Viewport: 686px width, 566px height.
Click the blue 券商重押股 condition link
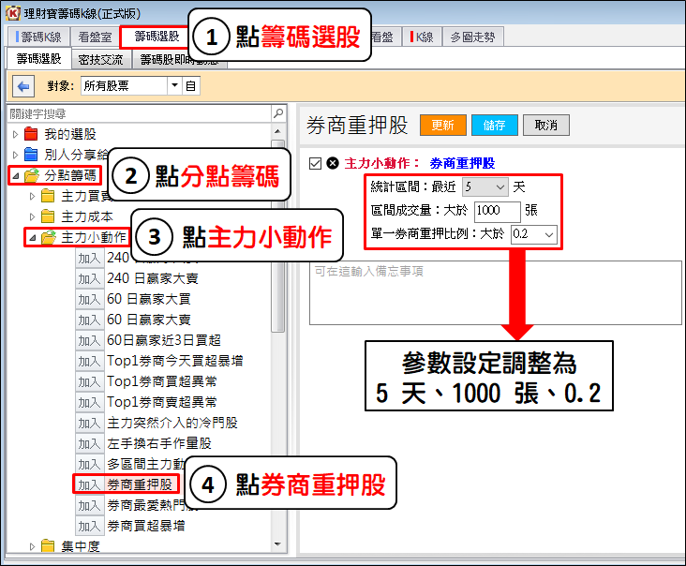click(x=462, y=164)
